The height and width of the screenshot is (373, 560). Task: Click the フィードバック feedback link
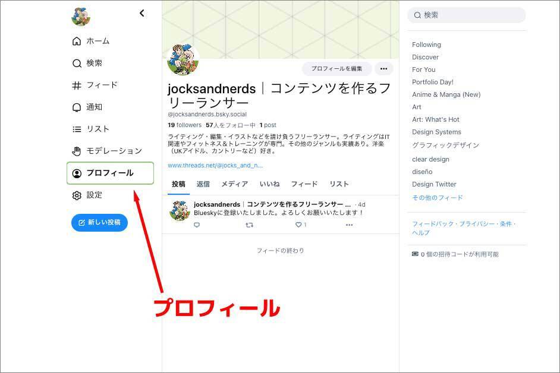point(433,224)
